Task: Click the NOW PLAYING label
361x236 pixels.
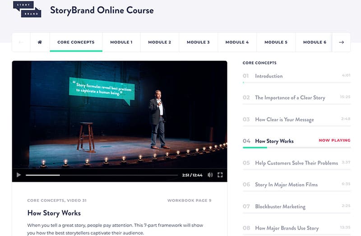Action: coord(334,140)
